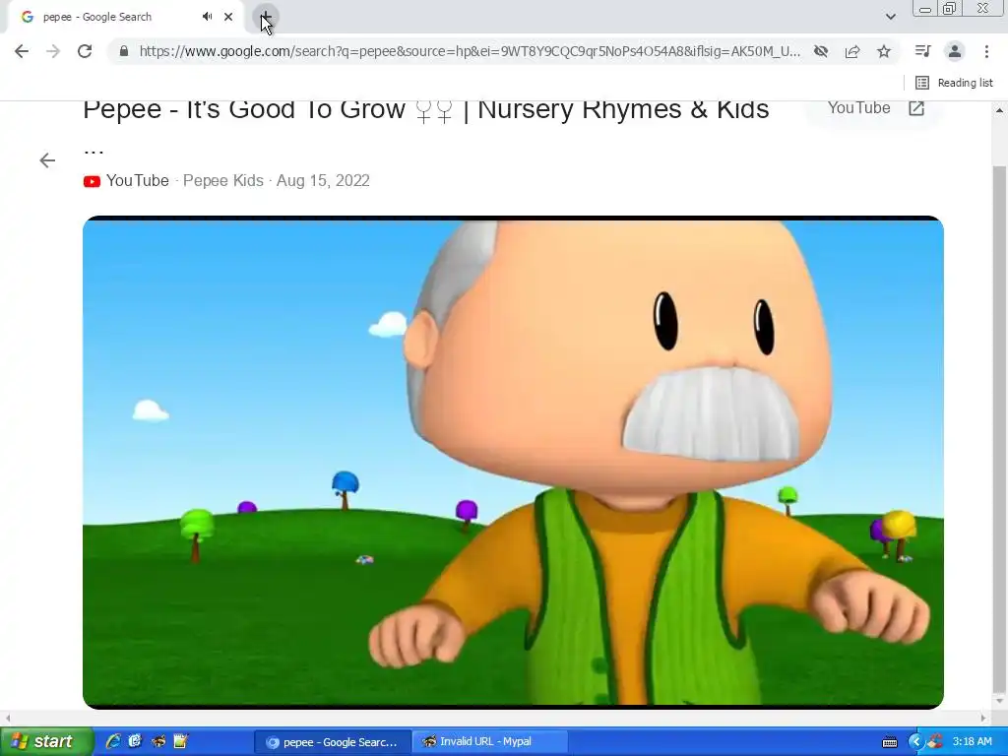The height and width of the screenshot is (756, 1008).
Task: Switch to pepee Google Search taskbar button
Action: pyautogui.click(x=333, y=742)
